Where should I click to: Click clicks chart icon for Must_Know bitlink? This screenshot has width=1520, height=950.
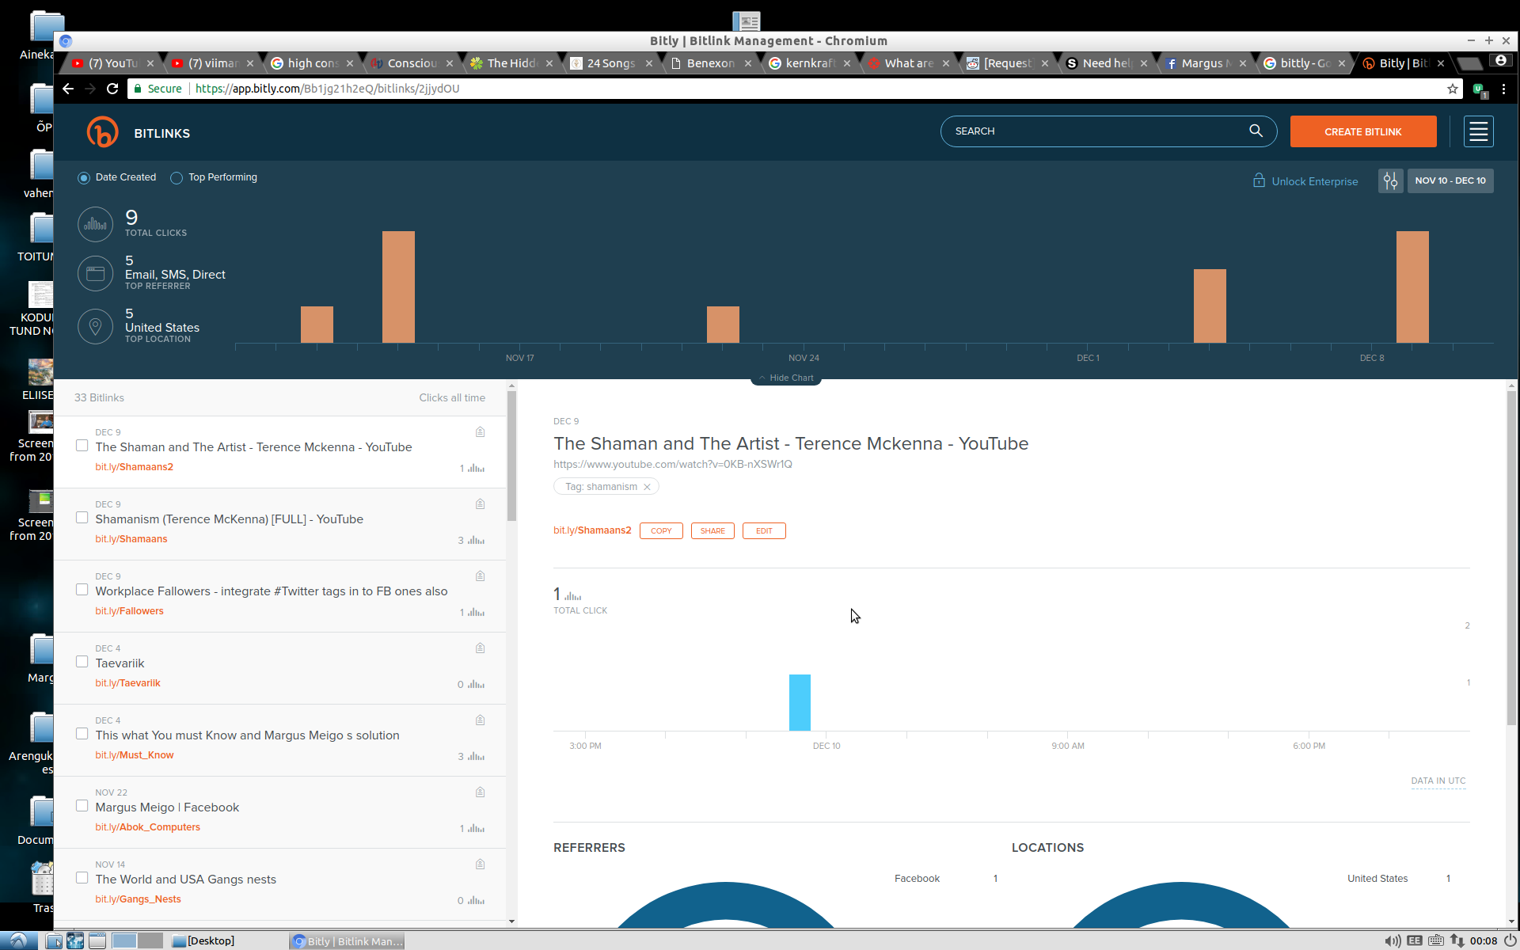476,756
